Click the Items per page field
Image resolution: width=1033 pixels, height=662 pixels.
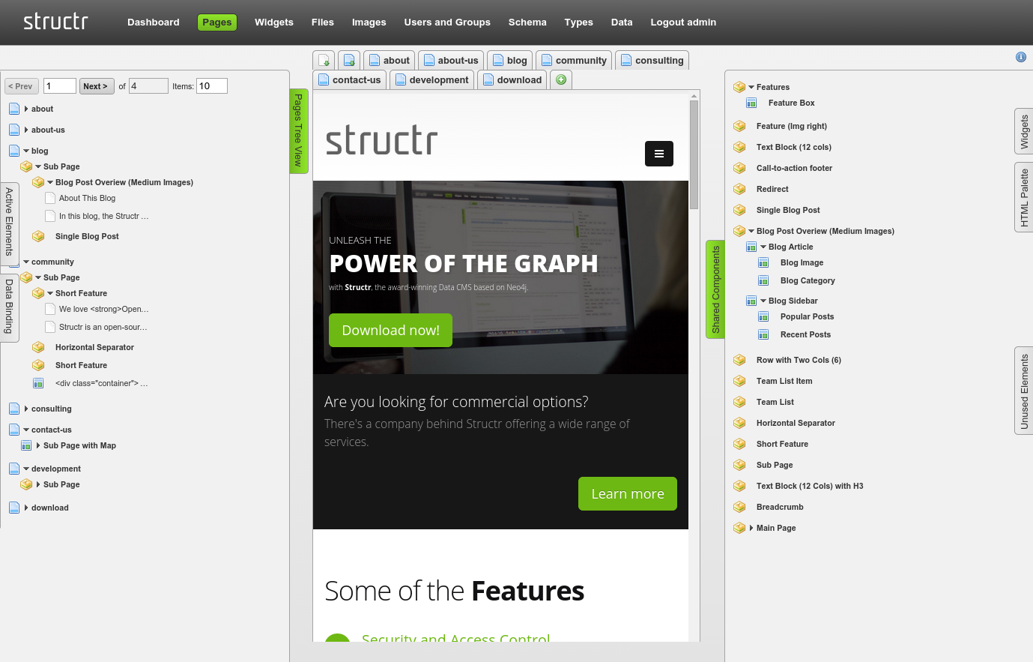[x=212, y=86]
